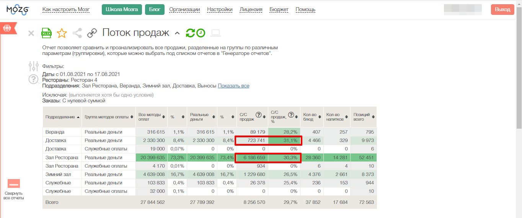522x218 pixels.
Task: Click the filters help question mark icon
Action: 34,79
